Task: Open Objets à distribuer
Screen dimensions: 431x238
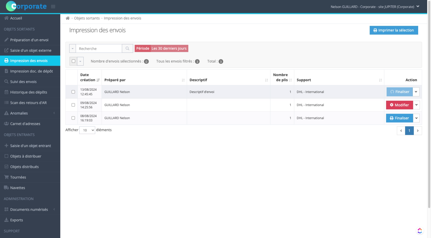Action: click(30, 156)
